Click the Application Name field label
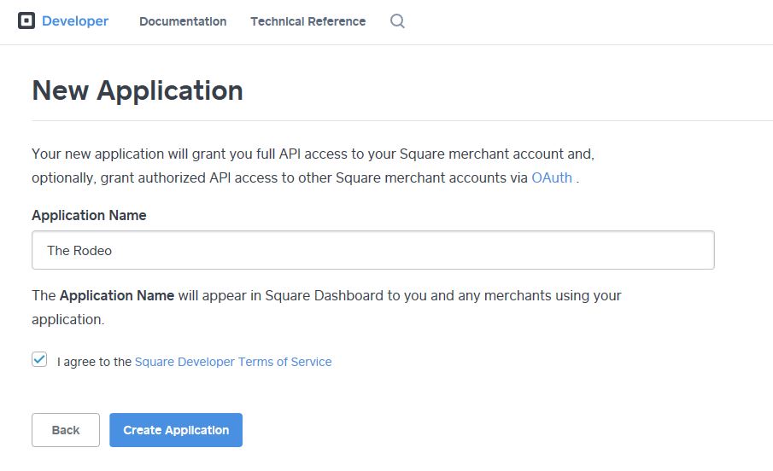The image size is (773, 471). coord(89,215)
